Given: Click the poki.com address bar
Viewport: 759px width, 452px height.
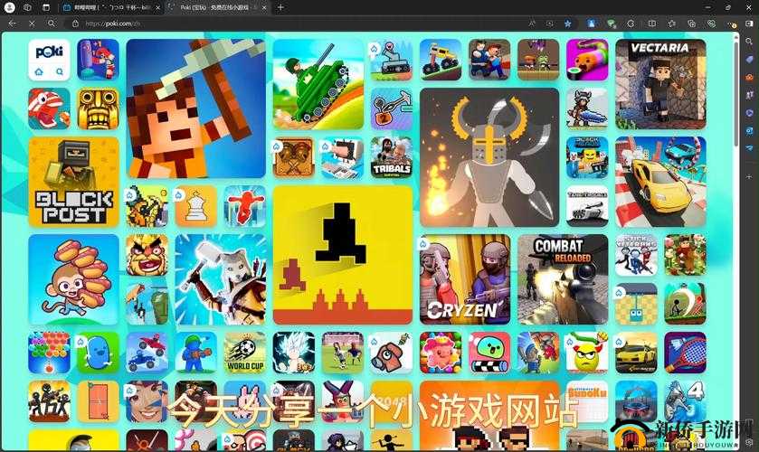Looking at the screenshot, I should point(271,24).
